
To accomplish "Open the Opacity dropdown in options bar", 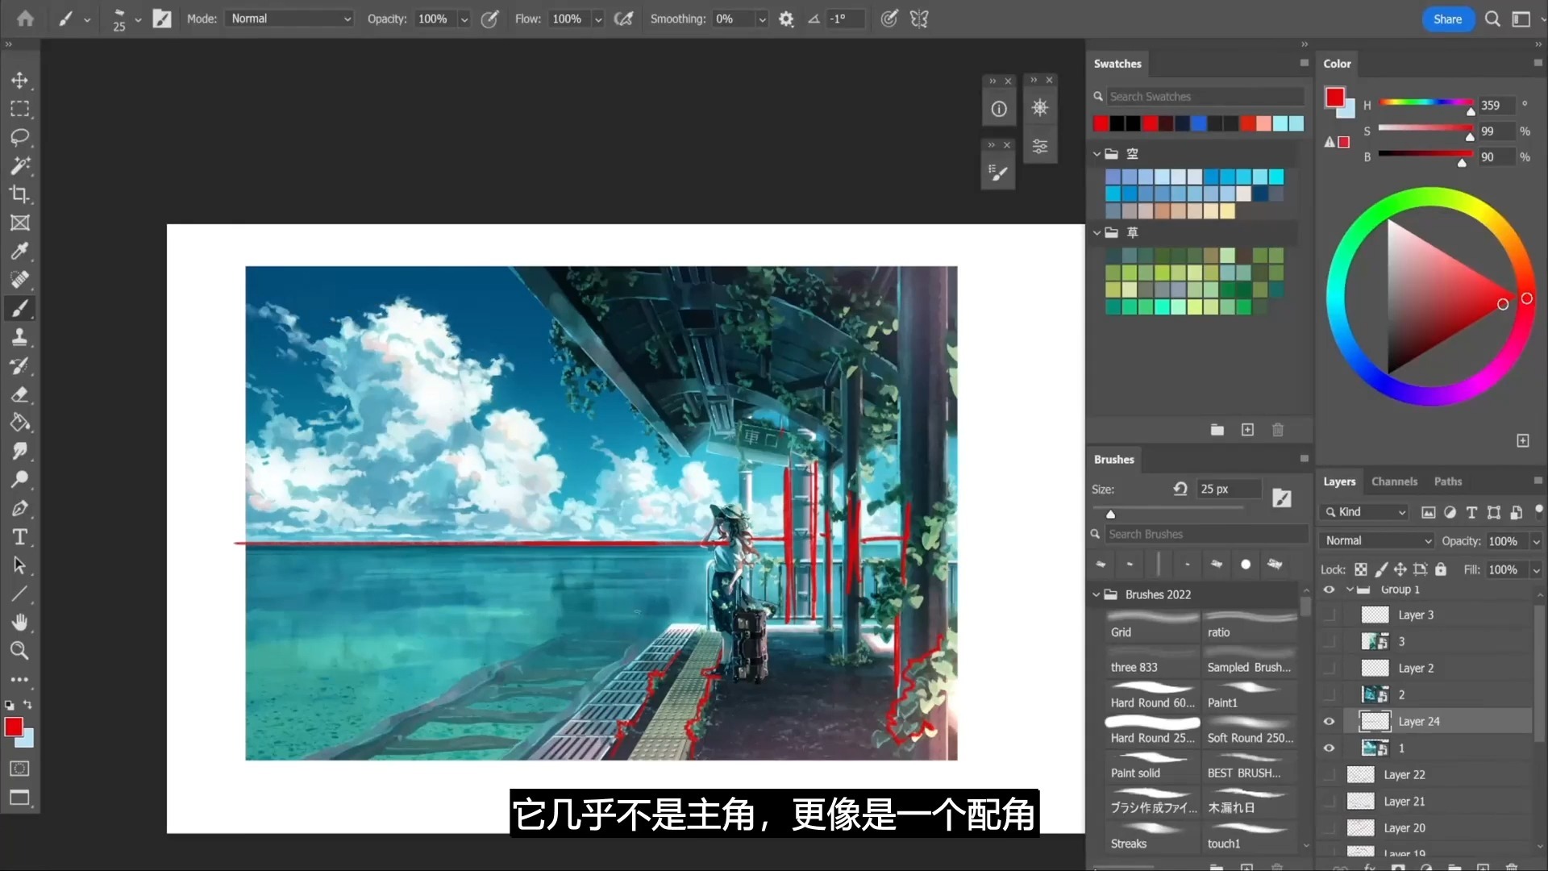I will point(464,19).
